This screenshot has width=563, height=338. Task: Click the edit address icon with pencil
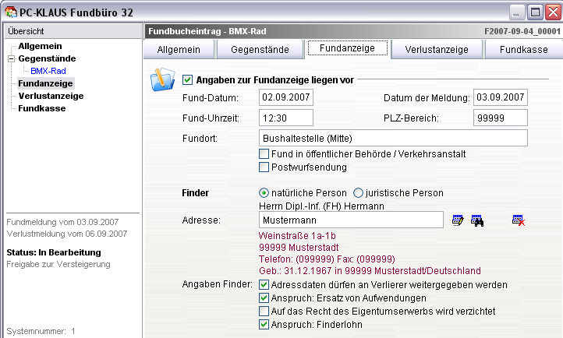tap(459, 220)
